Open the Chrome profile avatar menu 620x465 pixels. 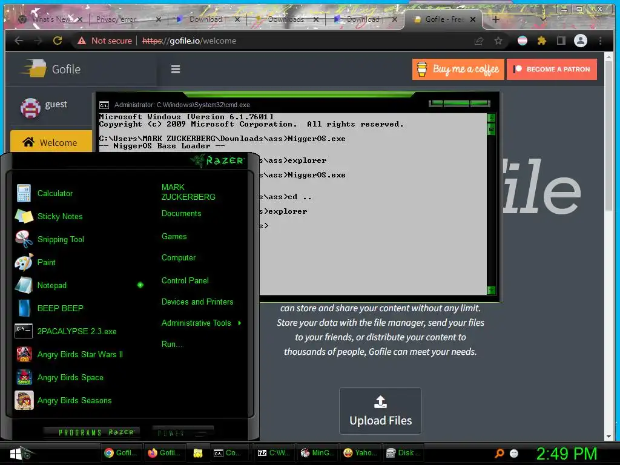[x=581, y=41]
